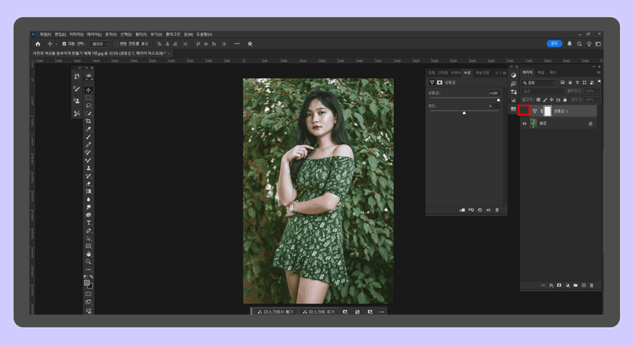Open the opacity 100% dropdown arrow
Screen dimensions: 633x346
pyautogui.click(x=598, y=91)
